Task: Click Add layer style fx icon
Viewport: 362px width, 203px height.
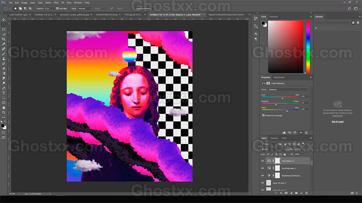Action: (x=281, y=193)
